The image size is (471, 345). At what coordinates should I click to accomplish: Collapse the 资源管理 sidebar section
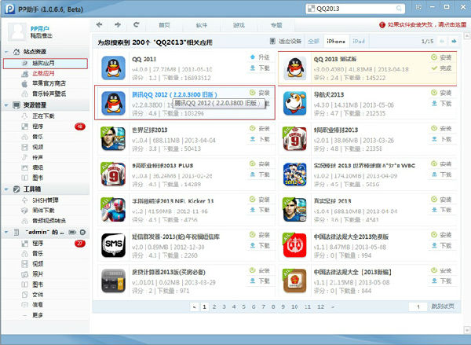tap(6, 105)
